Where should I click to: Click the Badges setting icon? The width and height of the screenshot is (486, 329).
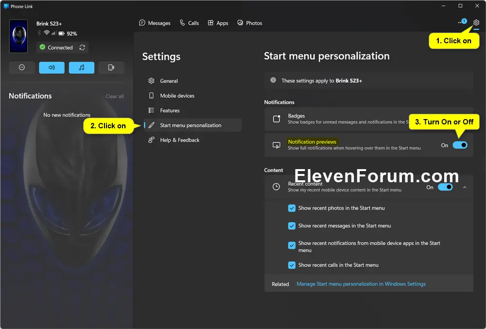[x=277, y=119]
